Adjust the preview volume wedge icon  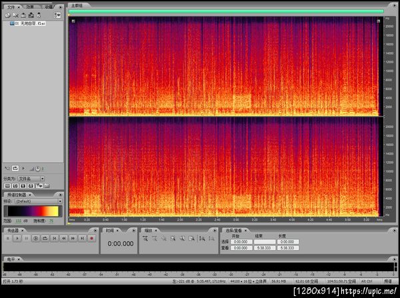[x=32, y=169]
